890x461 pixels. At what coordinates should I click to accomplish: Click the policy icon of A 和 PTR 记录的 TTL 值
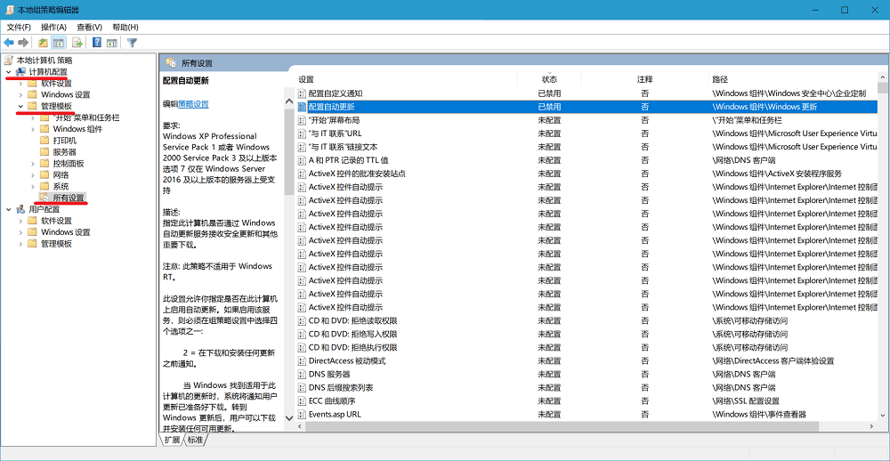302,160
